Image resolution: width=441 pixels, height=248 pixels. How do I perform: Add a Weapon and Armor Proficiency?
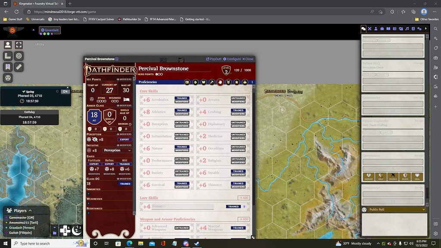pos(244,219)
